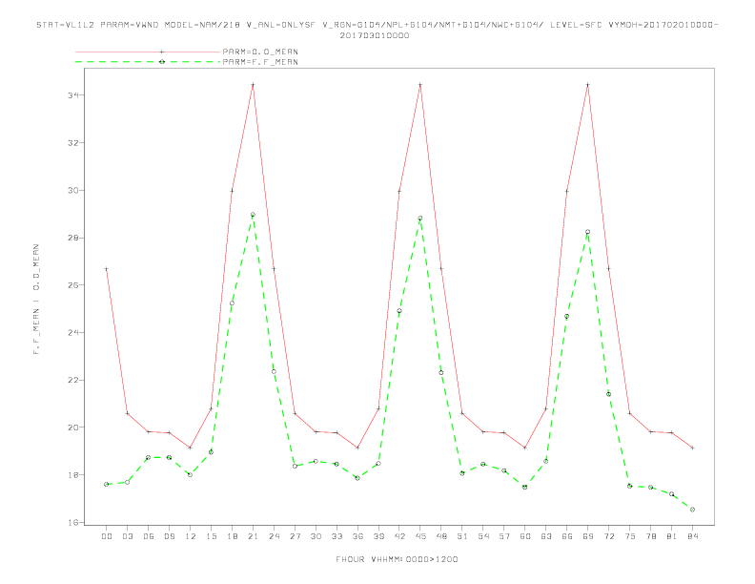This screenshot has height=584, width=755.
Task: Click y-axis tick label 34
Action: click(73, 95)
